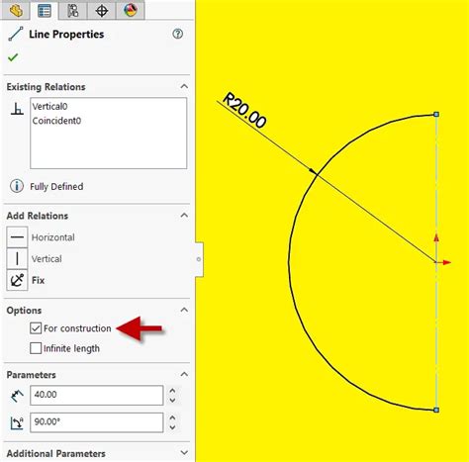Increase the line angle value
The image size is (469, 462).
172,417
